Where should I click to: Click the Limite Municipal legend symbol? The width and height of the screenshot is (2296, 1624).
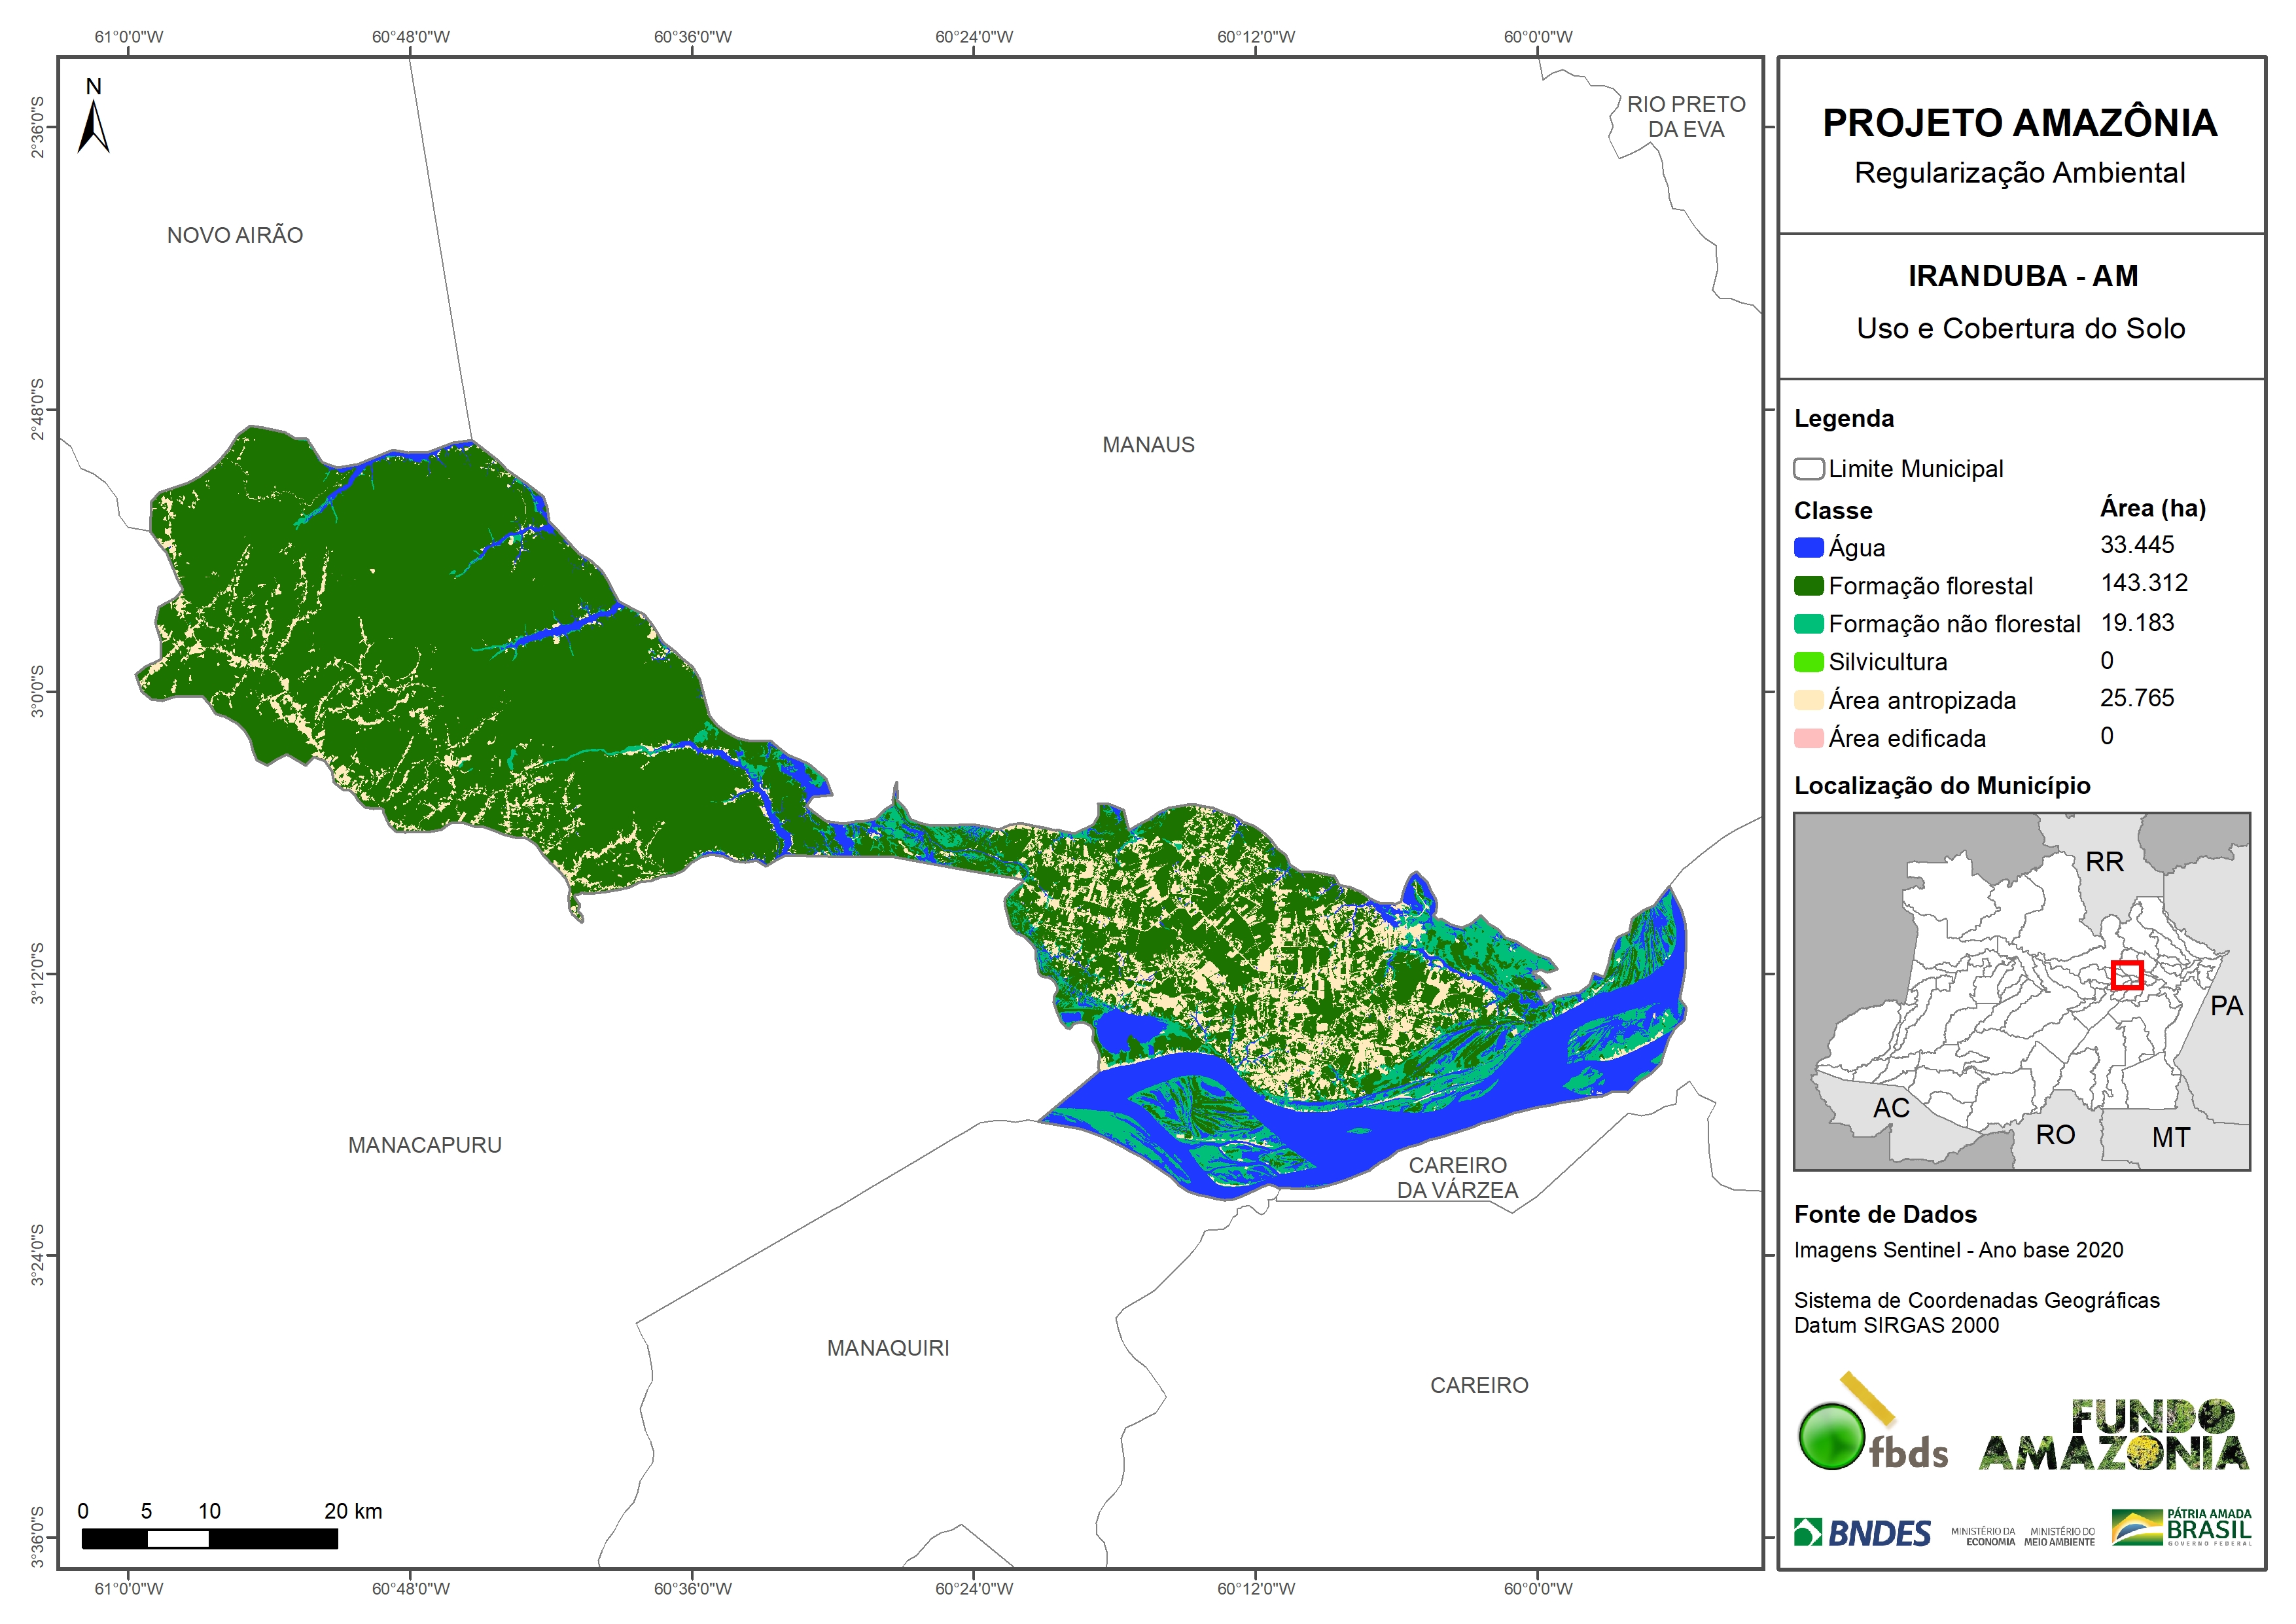pos(1808,469)
